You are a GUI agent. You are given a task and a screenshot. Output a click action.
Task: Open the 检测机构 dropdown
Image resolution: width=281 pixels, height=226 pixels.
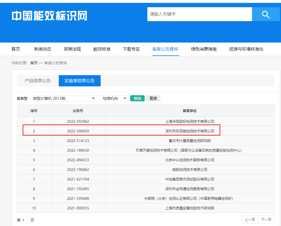(x=113, y=98)
